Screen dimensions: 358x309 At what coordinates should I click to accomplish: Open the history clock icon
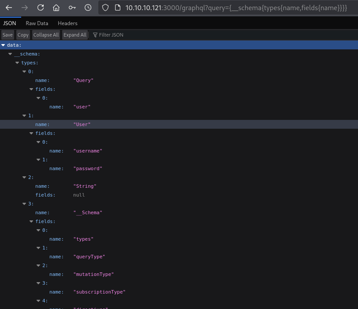click(88, 7)
